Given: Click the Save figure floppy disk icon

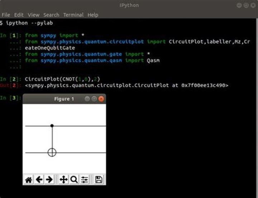Looking at the screenshot, I should pyautogui.click(x=99, y=180).
